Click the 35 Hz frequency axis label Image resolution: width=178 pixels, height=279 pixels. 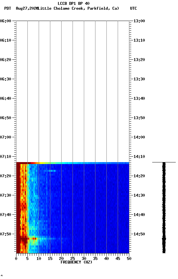point(95,259)
